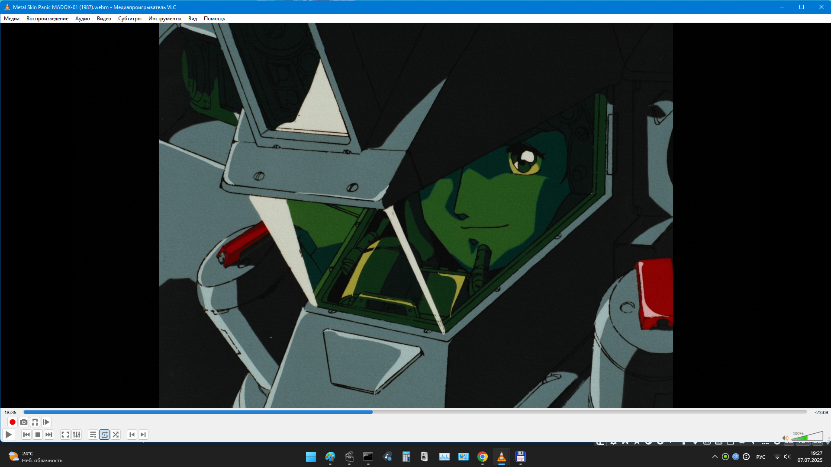The height and width of the screenshot is (467, 831).
Task: Expand the Воспроизведение menu
Action: tap(47, 19)
